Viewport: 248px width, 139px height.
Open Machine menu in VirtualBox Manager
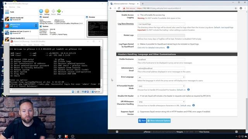[x=12, y=7]
